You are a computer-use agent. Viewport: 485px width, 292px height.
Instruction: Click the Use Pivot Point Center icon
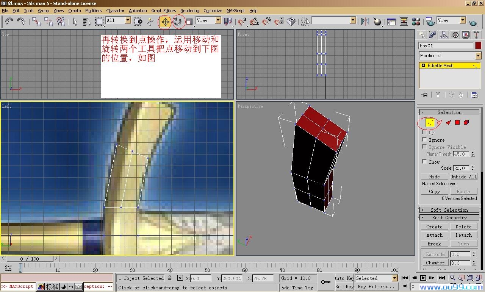[x=228, y=22]
